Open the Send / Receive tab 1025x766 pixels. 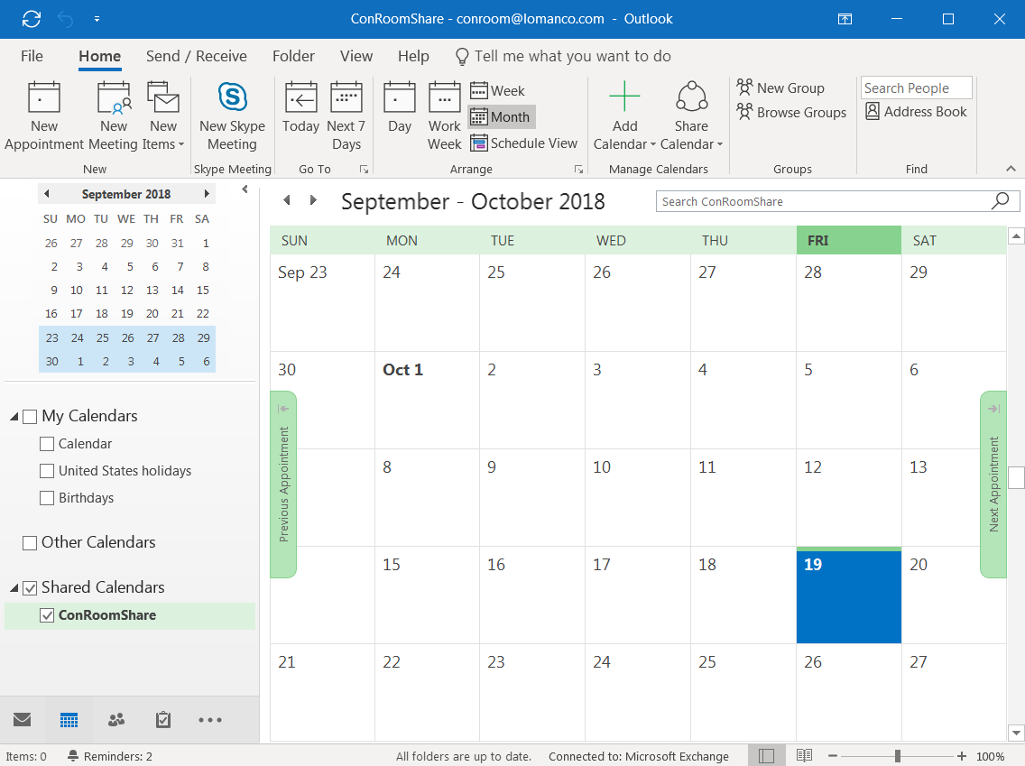pos(196,56)
